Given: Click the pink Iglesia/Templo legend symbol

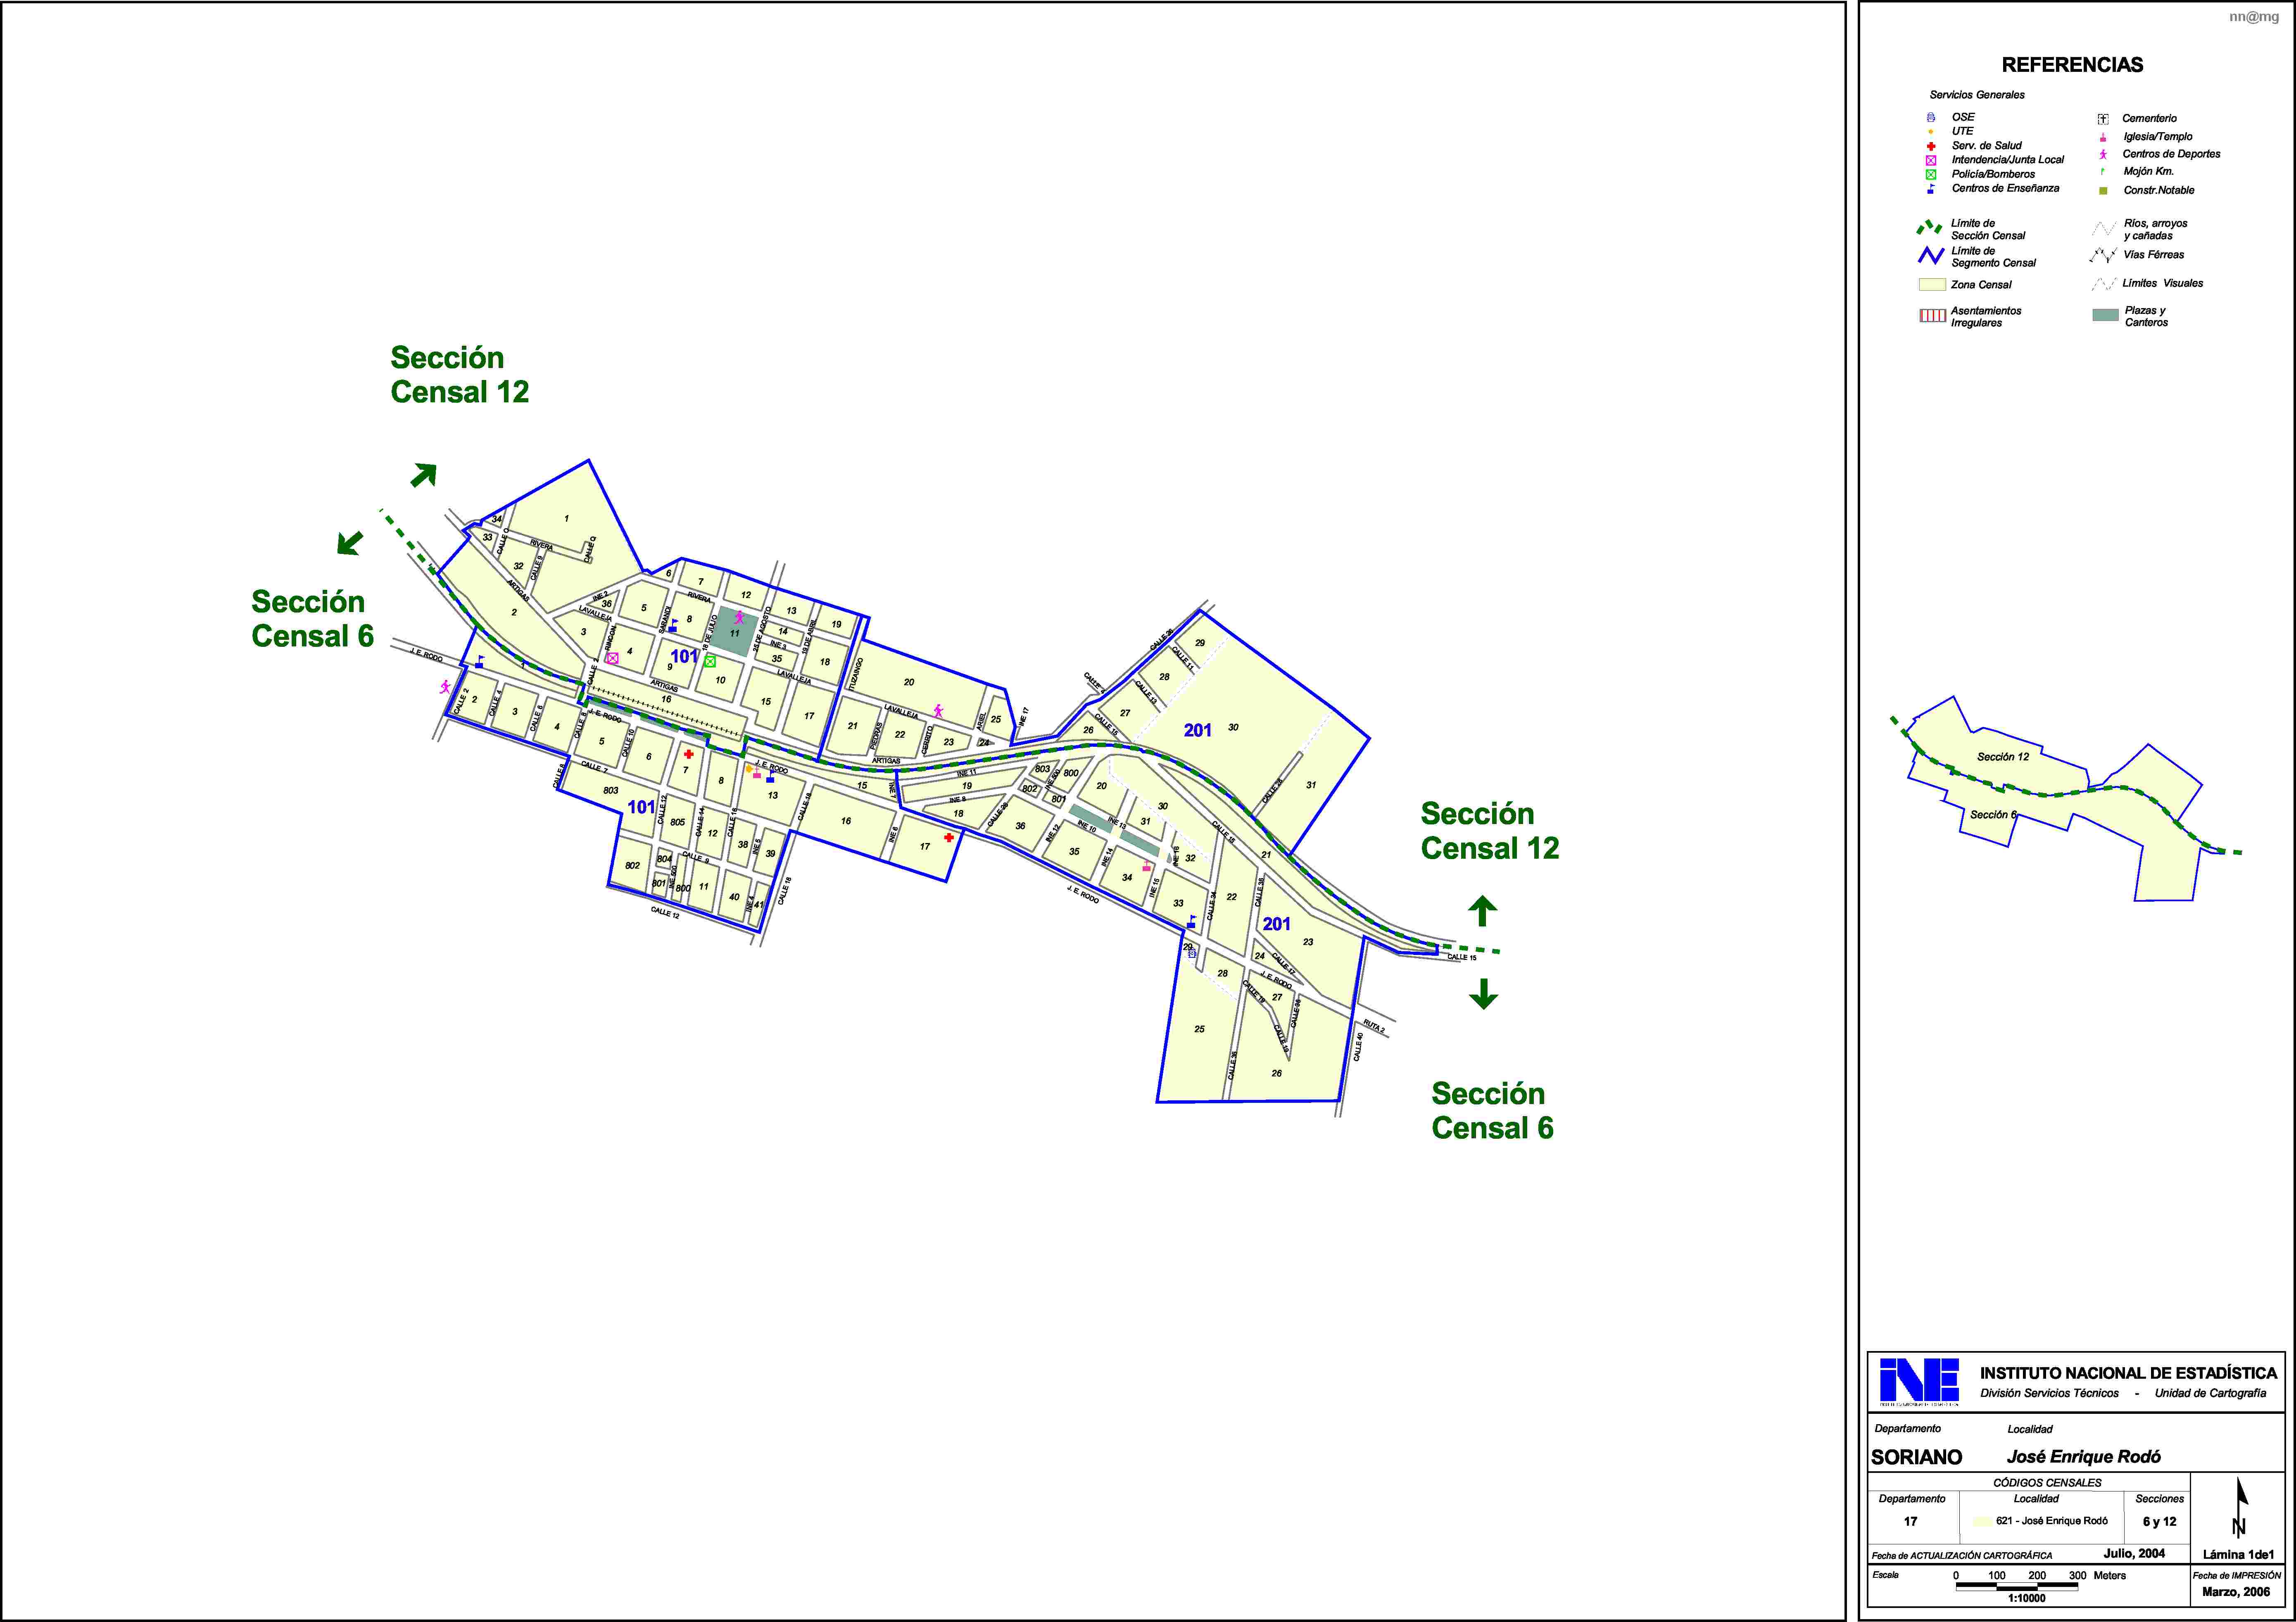Looking at the screenshot, I should 2103,137.
